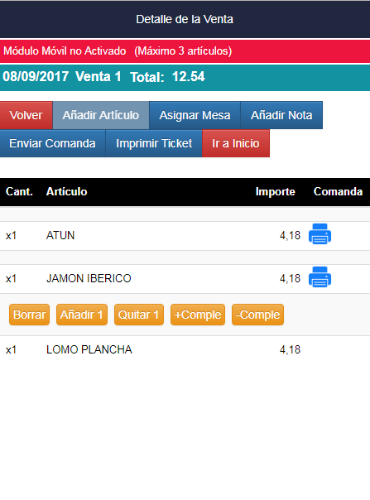Screen dimensions: 370x500
Task: Select the ATUN item row
Action: 185,236
